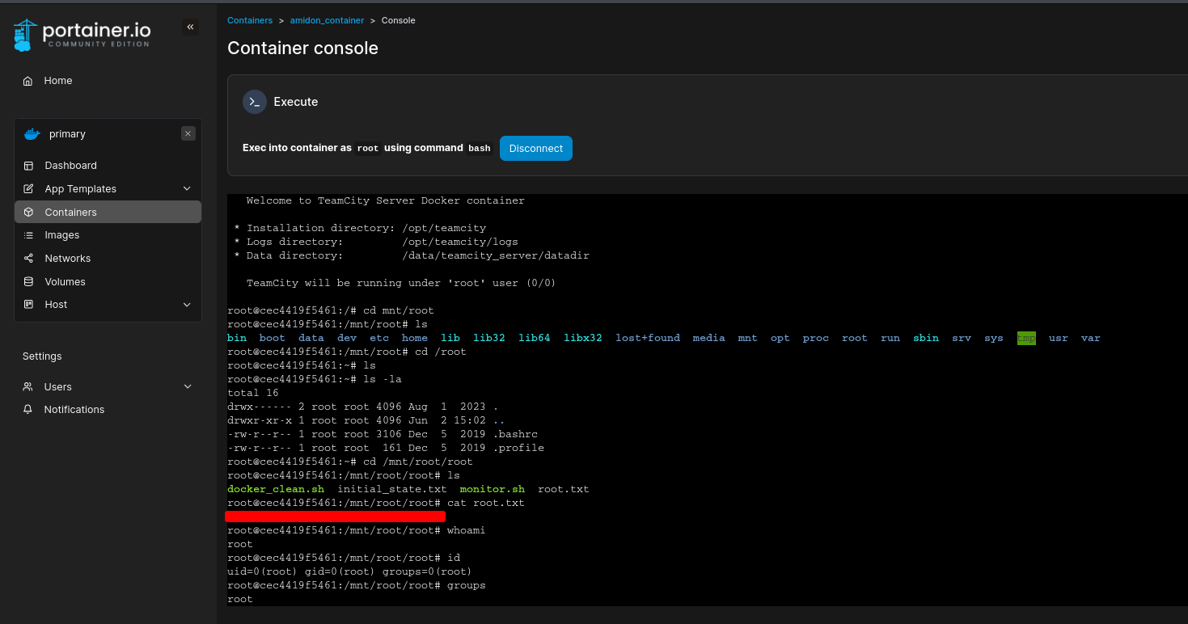1188x624 pixels.
Task: Click the Disconnect button
Action: 536,149
